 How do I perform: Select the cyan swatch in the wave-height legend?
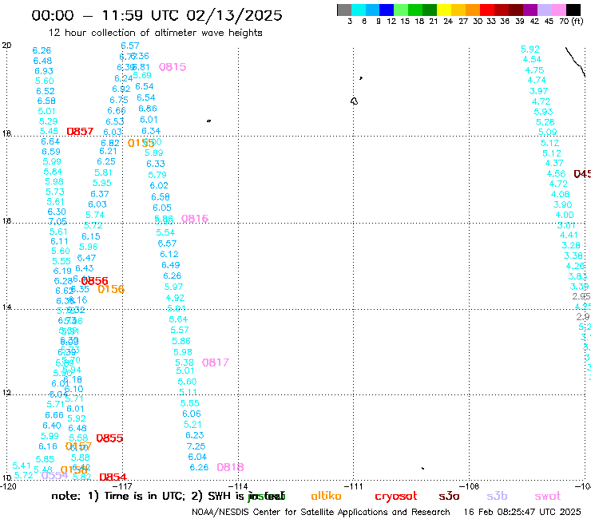tap(359, 10)
